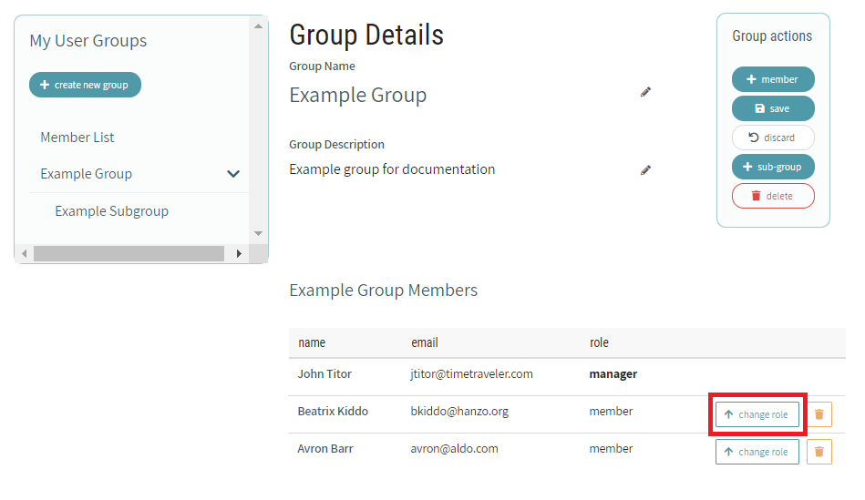Click the pencil icon beside Group Name
865x500 pixels.
pyautogui.click(x=645, y=92)
